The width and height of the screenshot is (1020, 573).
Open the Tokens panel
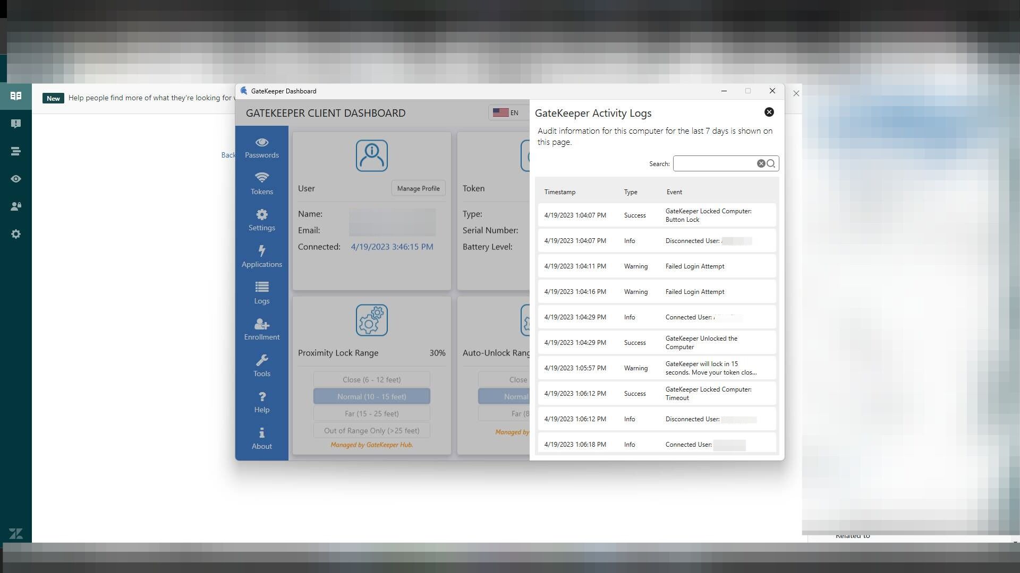[x=261, y=184]
